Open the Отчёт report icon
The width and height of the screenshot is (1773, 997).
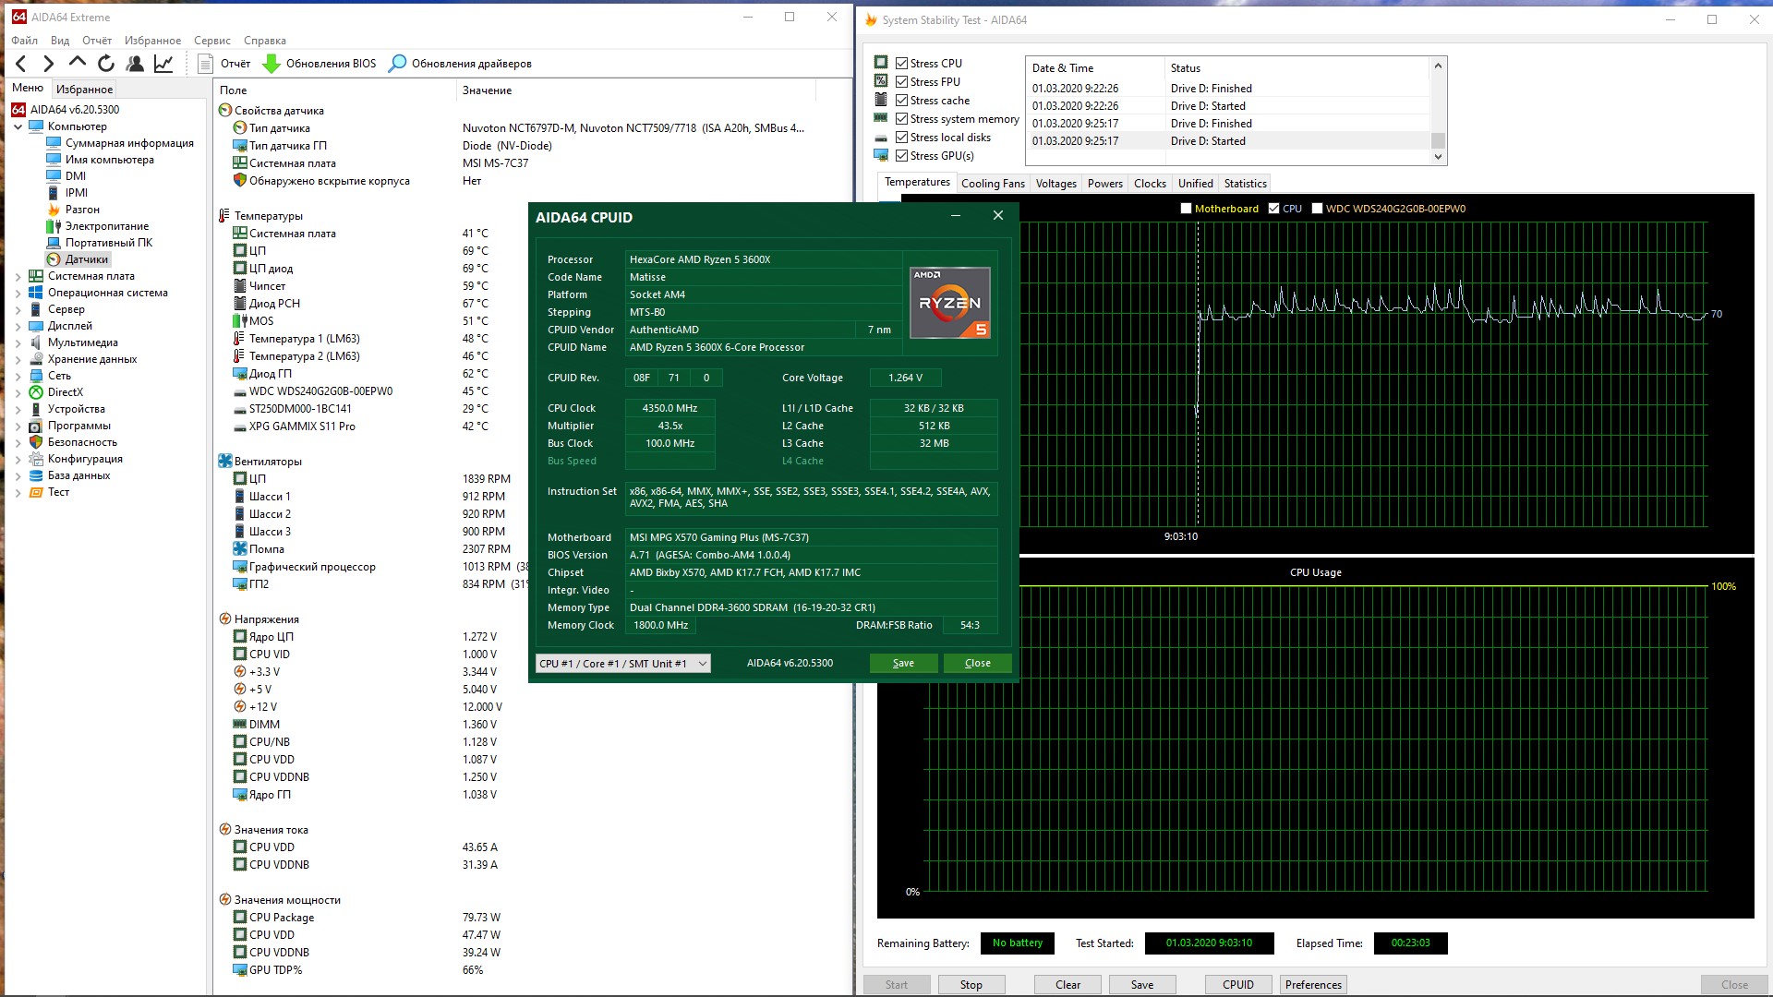(206, 64)
